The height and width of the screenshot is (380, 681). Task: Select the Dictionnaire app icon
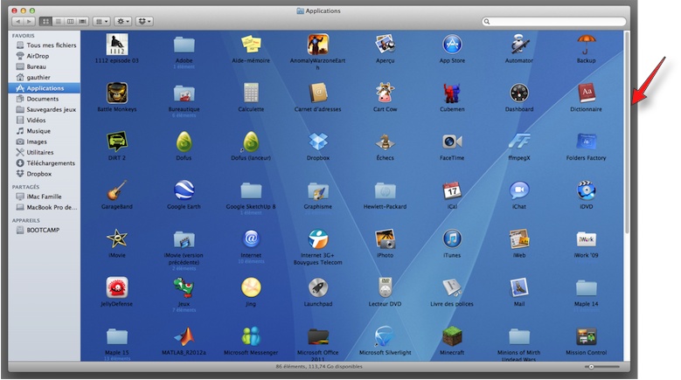(587, 93)
